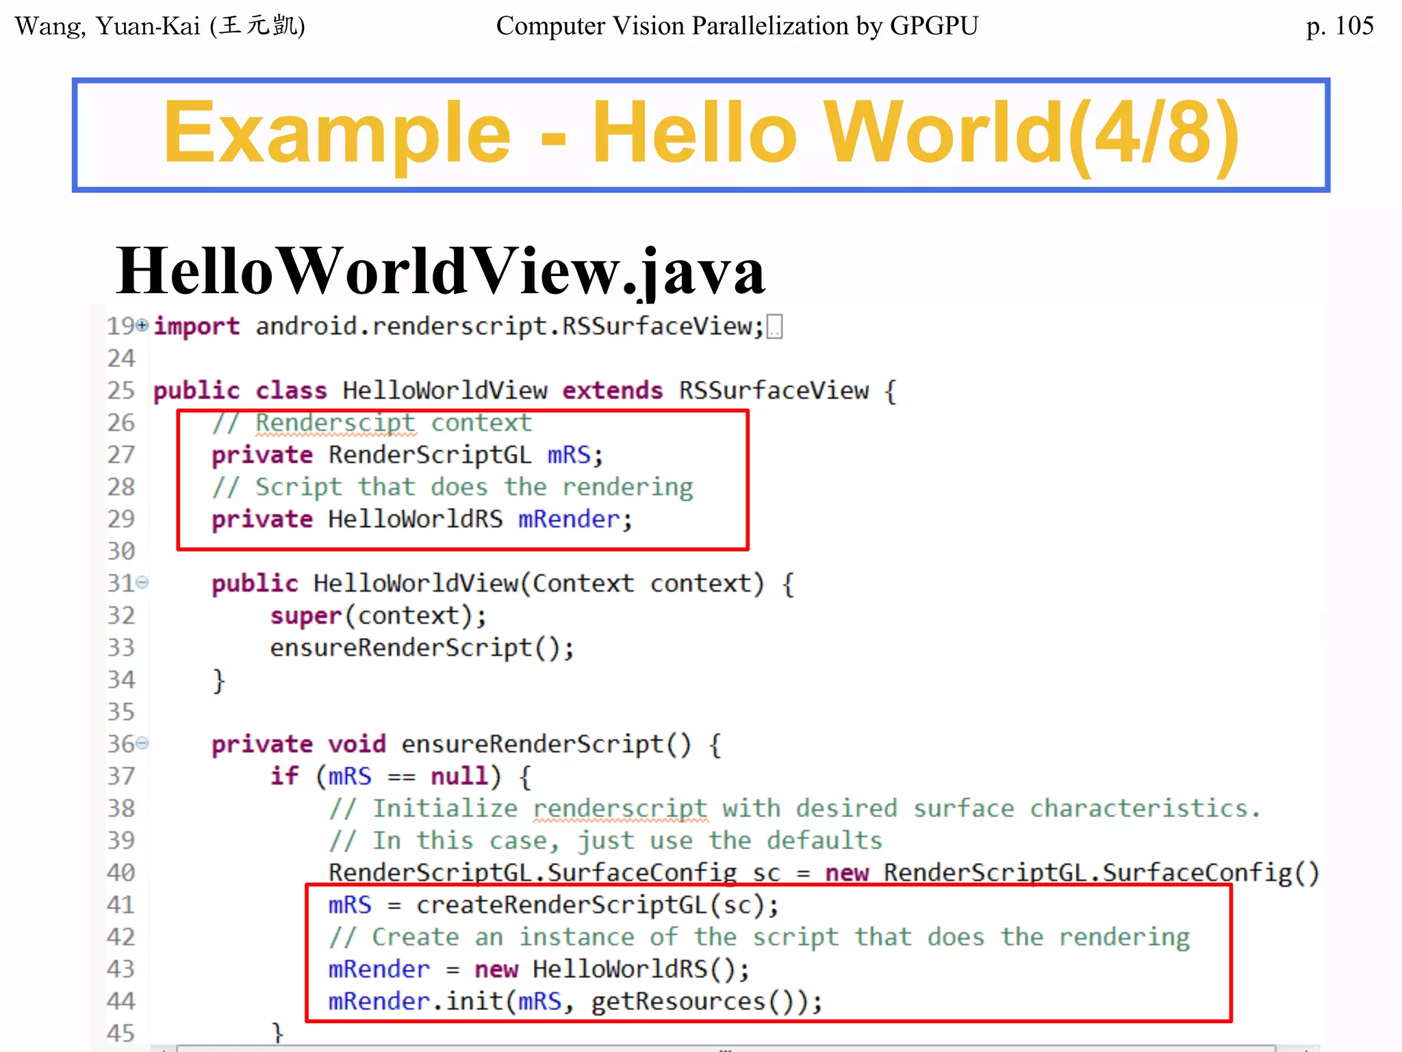
Task: Click 'private void ensureRenderScript() {' declaration
Action: (466, 745)
